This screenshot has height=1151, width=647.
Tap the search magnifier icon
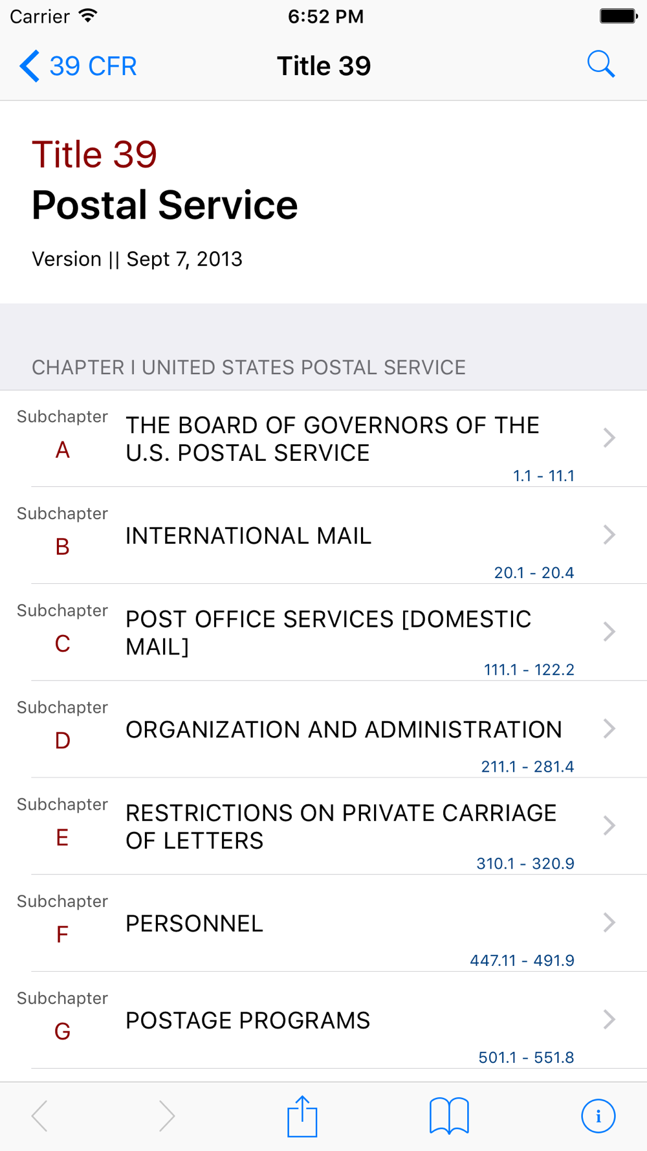point(600,65)
